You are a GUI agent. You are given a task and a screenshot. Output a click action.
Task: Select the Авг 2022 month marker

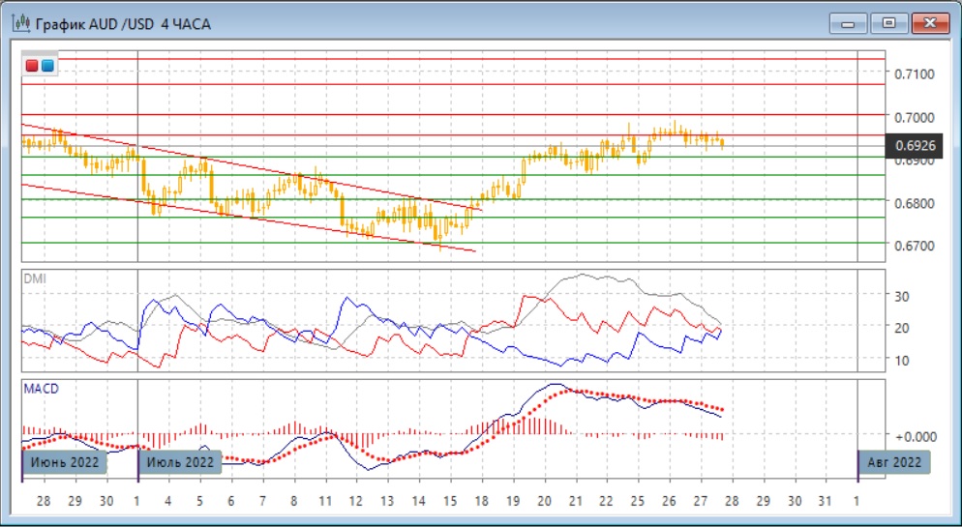tap(893, 462)
